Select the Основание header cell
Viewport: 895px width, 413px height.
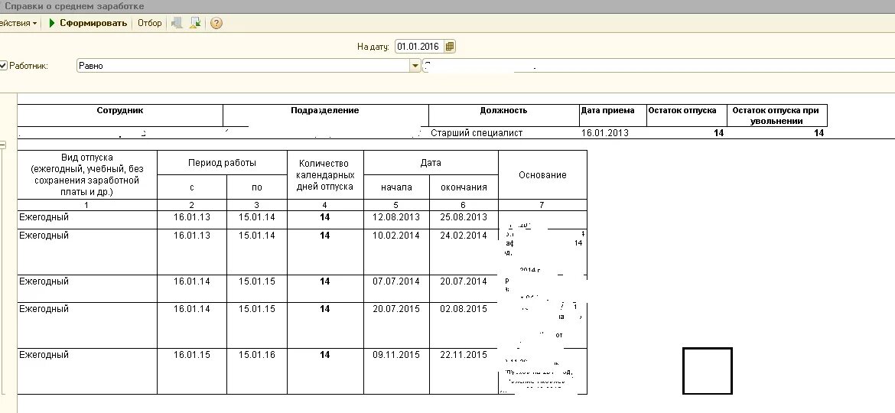pos(542,174)
